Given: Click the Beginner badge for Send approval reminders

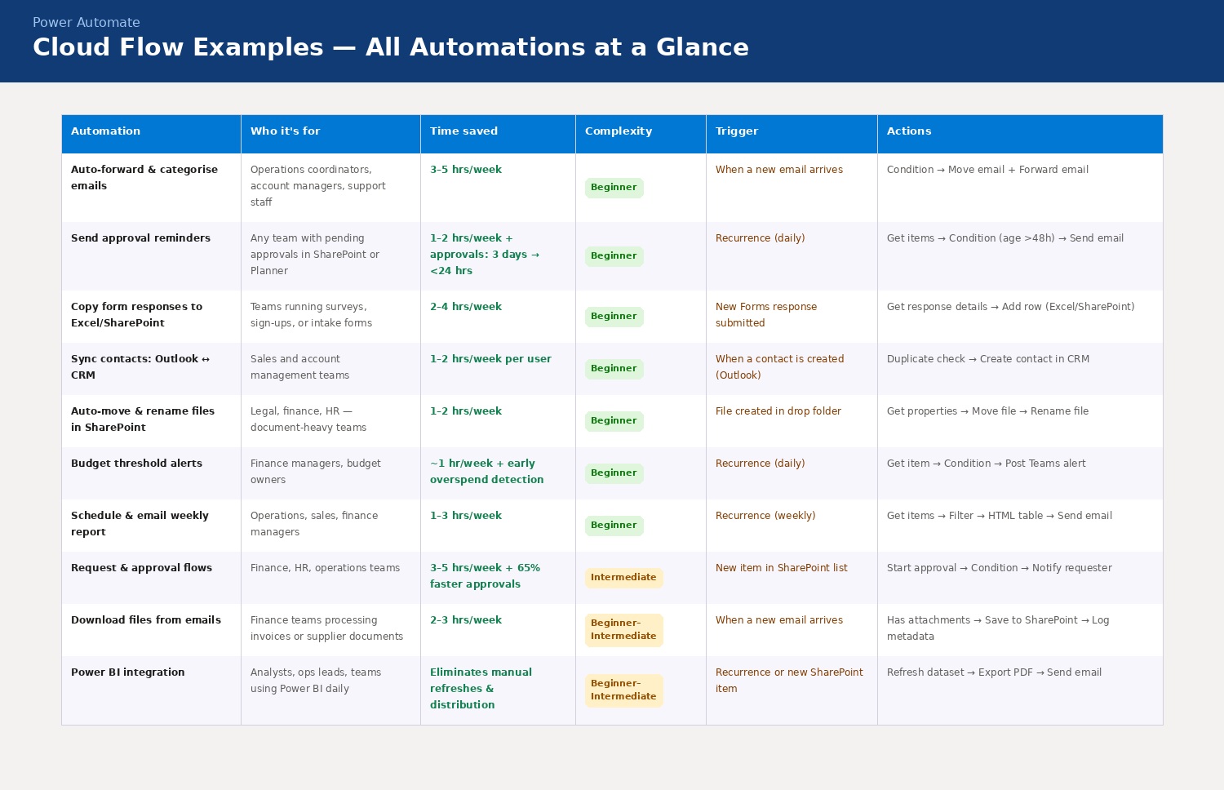Looking at the screenshot, I should pos(614,256).
